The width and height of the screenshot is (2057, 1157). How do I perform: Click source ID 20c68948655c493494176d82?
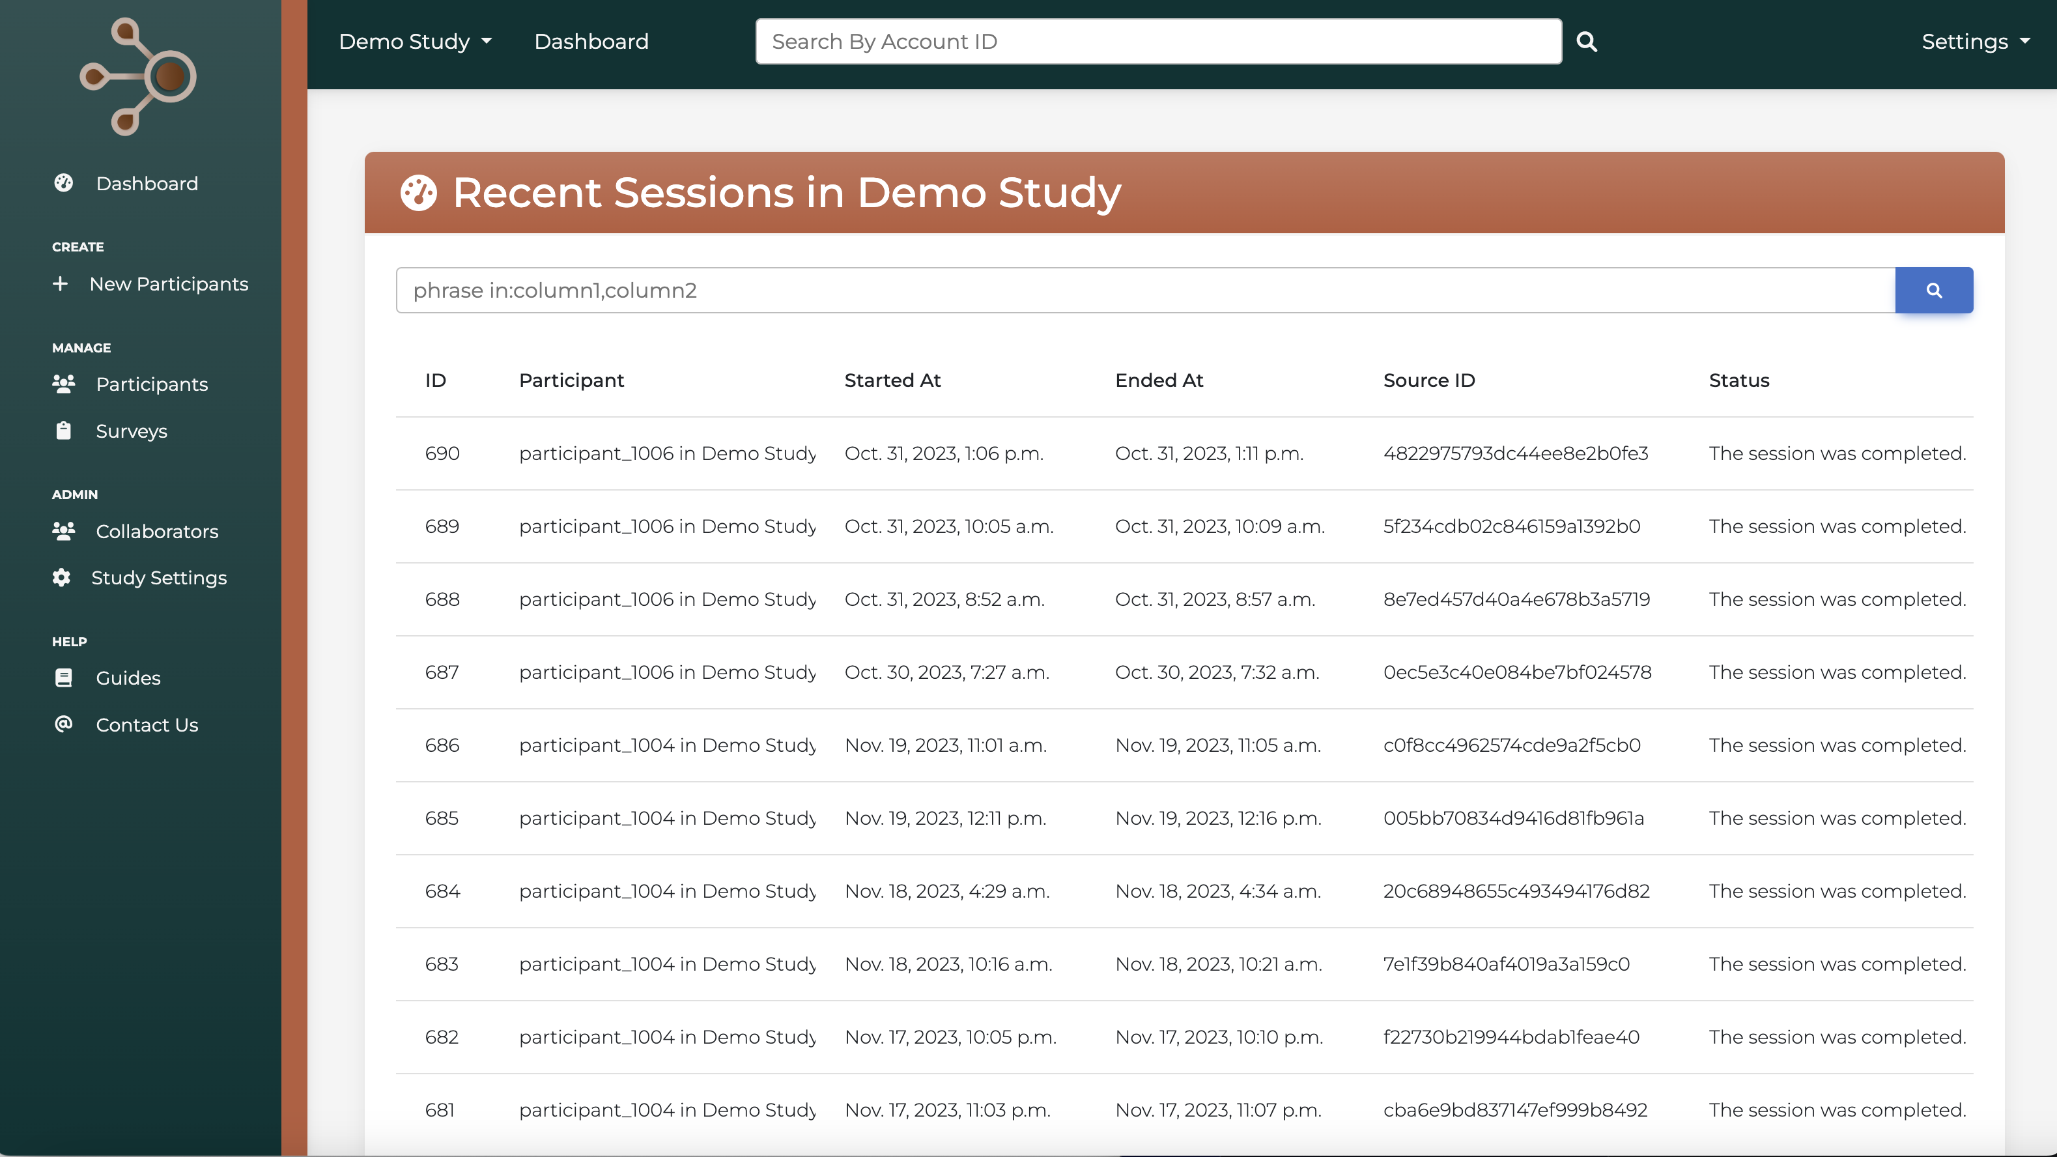[1516, 891]
